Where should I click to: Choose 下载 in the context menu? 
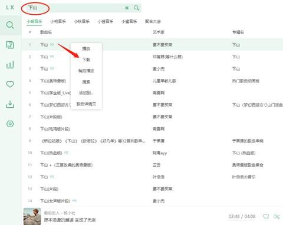pos(86,59)
